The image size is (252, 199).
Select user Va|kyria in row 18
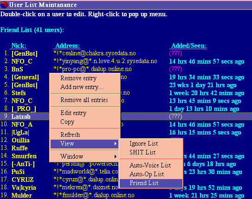(x=24, y=187)
